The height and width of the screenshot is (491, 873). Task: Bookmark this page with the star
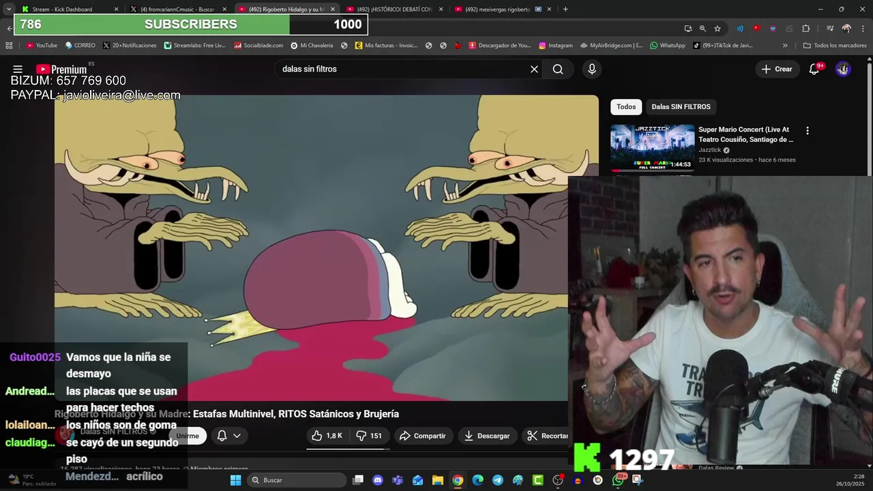coord(717,28)
